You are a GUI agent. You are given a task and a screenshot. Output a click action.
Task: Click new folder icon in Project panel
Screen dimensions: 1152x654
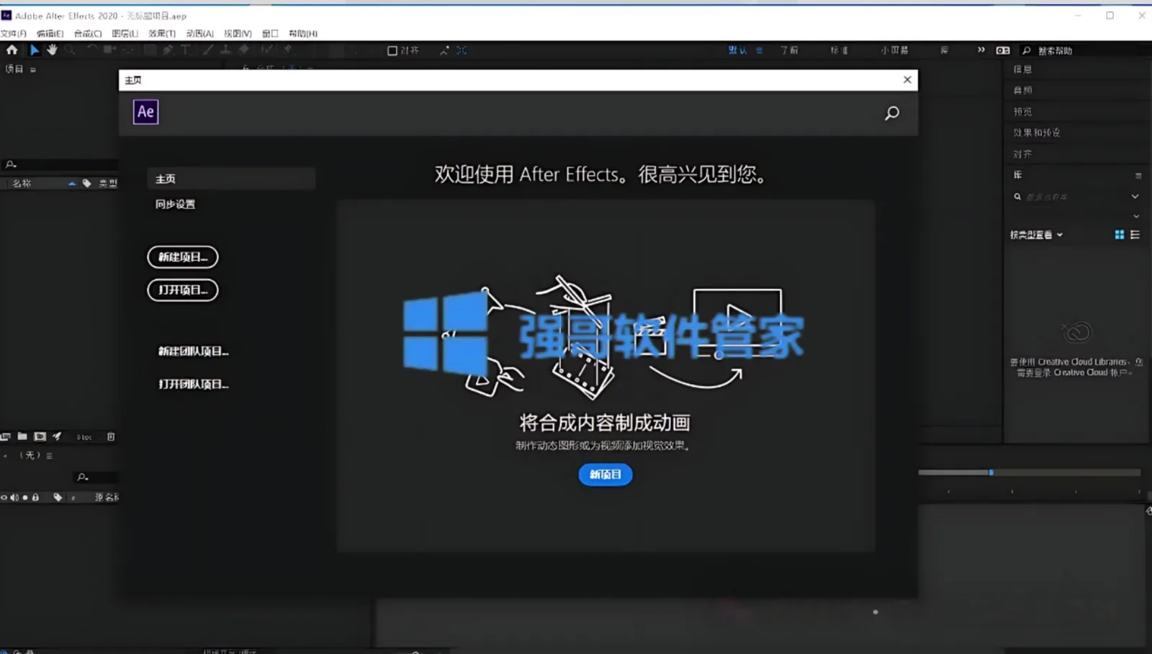click(x=22, y=436)
